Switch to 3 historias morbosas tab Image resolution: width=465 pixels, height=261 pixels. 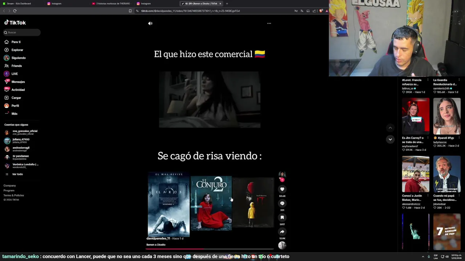click(113, 4)
